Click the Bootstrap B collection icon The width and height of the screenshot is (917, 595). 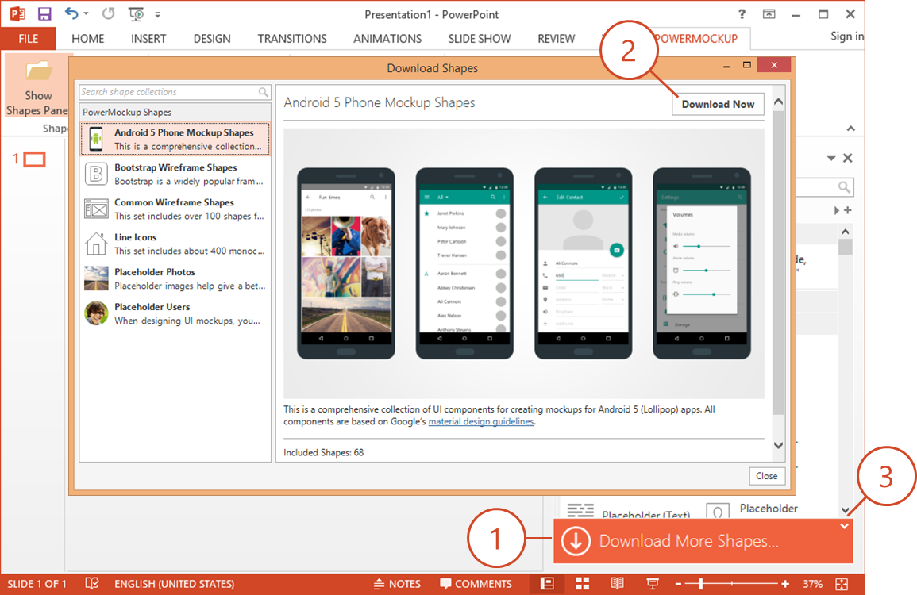pos(96,175)
